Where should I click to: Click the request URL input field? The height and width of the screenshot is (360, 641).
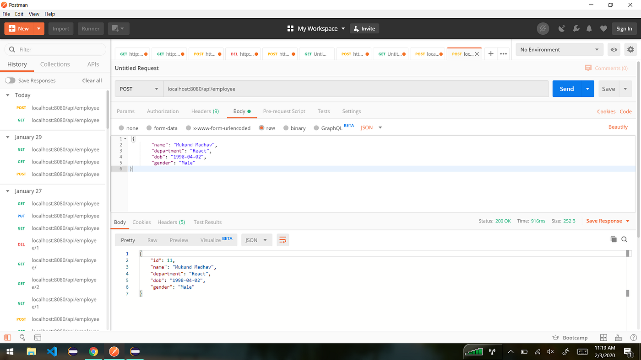coord(356,89)
